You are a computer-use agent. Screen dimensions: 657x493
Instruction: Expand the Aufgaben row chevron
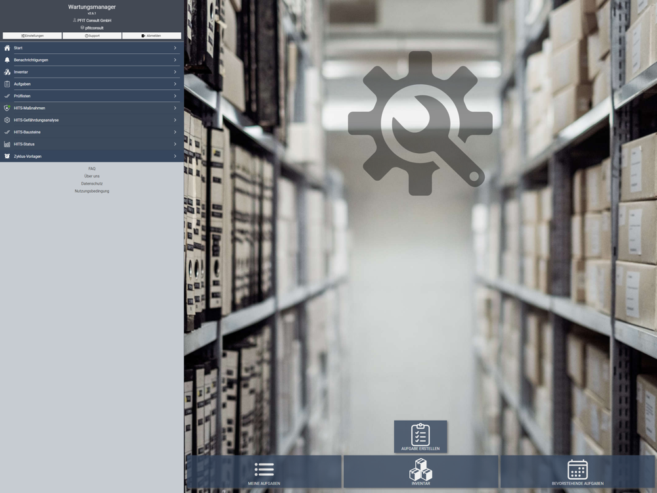(175, 84)
